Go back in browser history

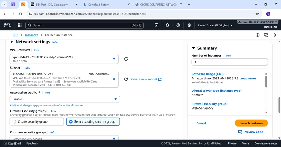5,14
